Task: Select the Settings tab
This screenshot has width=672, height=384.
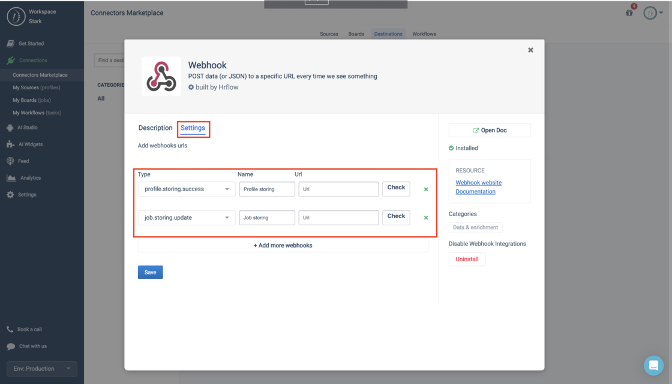Action: tap(193, 128)
